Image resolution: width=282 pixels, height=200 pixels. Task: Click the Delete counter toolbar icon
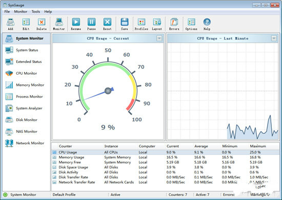point(42,22)
